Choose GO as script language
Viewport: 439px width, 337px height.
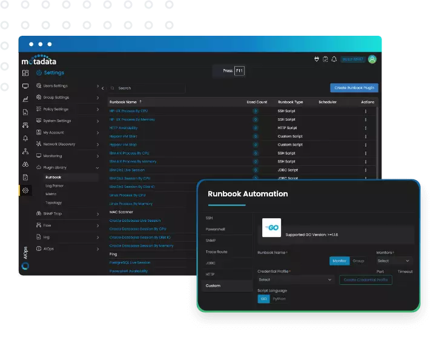click(x=263, y=299)
